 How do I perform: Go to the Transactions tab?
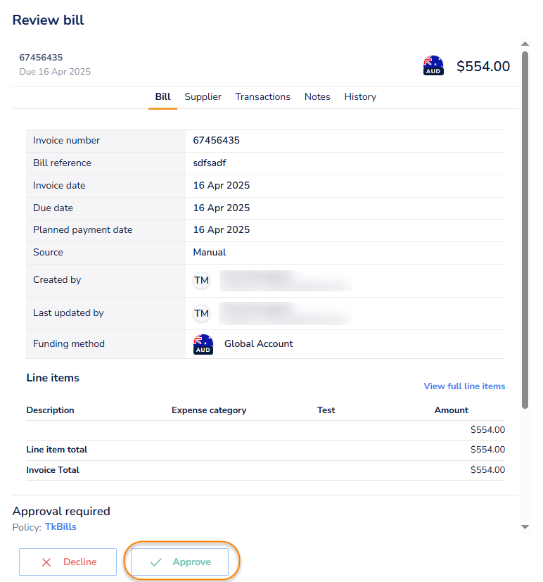[x=262, y=97]
